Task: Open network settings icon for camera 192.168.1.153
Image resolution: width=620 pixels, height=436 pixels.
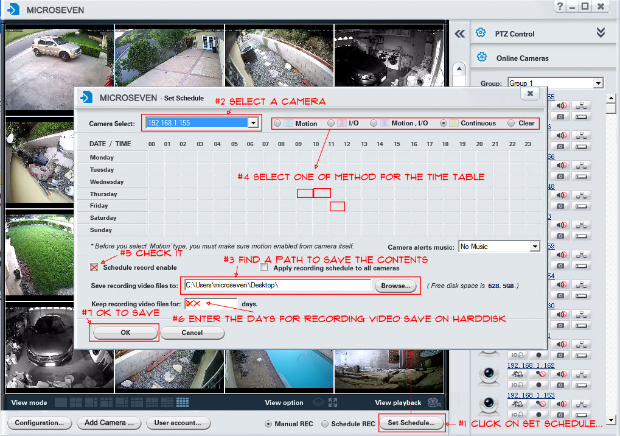Action: [x=581, y=404]
